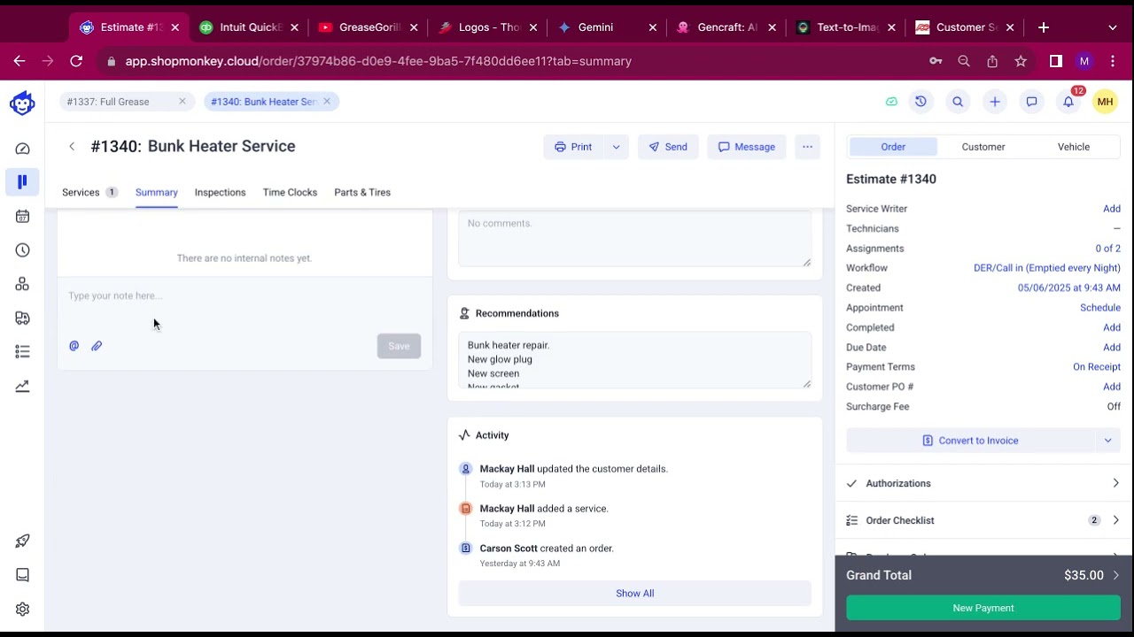Click New Payment button
The image size is (1134, 637).
[983, 608]
